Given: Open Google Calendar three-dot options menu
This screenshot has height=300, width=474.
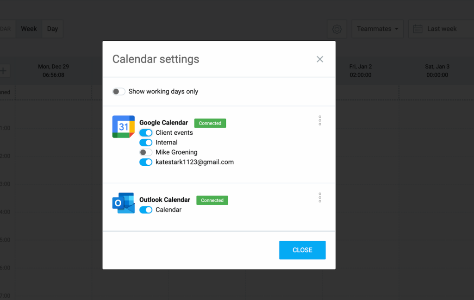Looking at the screenshot, I should point(320,121).
